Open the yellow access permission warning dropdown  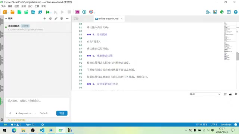[x=18, y=120]
